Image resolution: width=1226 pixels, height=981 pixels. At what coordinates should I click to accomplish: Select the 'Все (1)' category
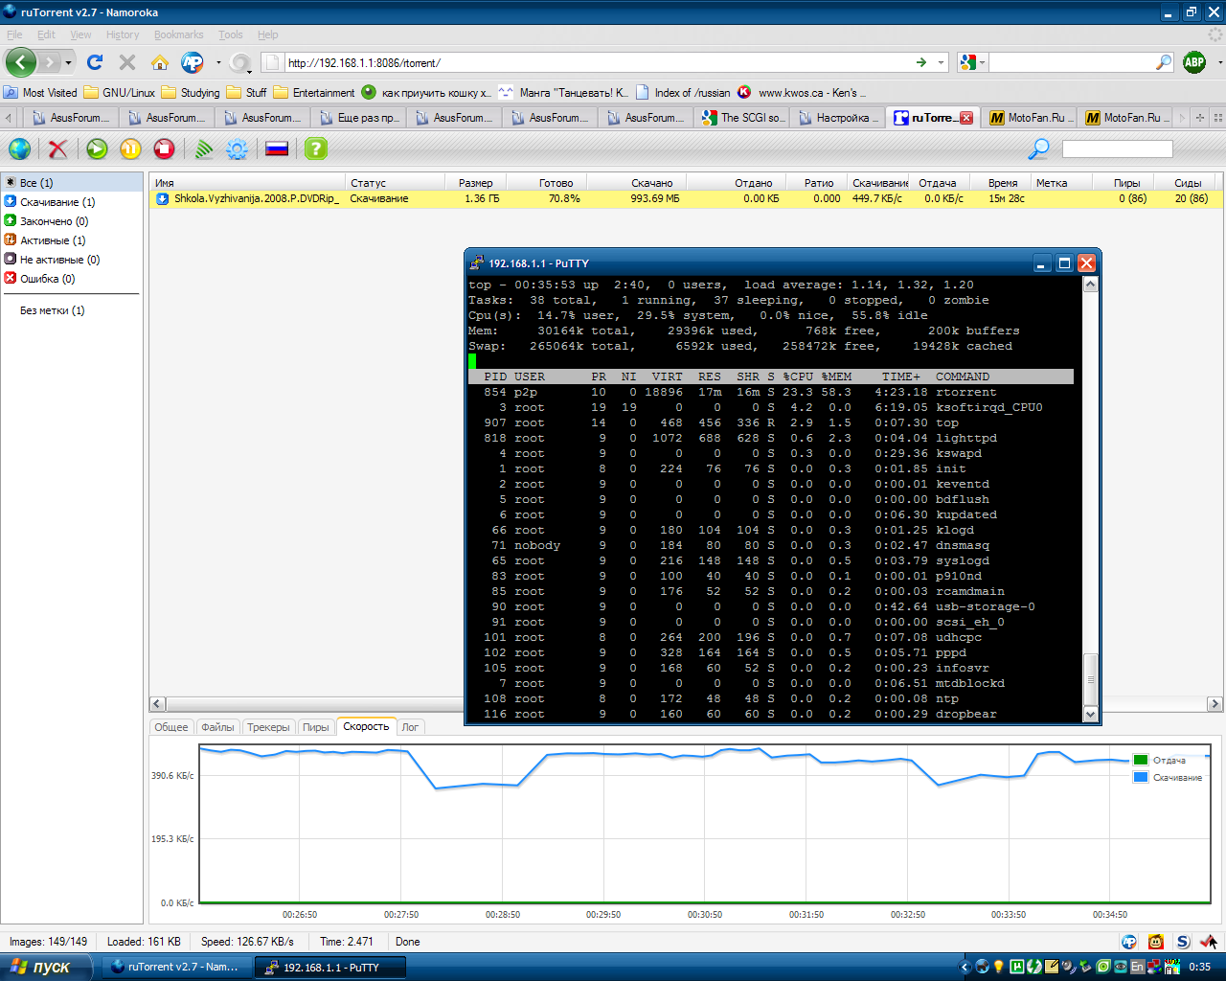(x=72, y=182)
